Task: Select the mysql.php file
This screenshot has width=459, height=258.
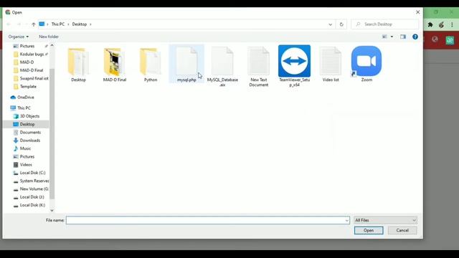Action: pyautogui.click(x=186, y=64)
